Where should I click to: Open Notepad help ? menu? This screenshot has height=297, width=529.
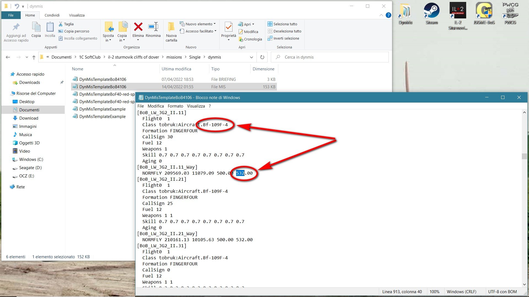[210, 106]
